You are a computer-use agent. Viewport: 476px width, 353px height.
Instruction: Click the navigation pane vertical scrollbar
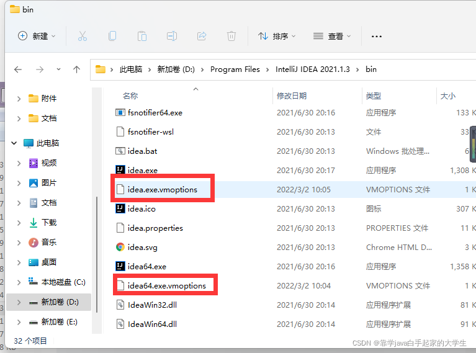click(97, 254)
